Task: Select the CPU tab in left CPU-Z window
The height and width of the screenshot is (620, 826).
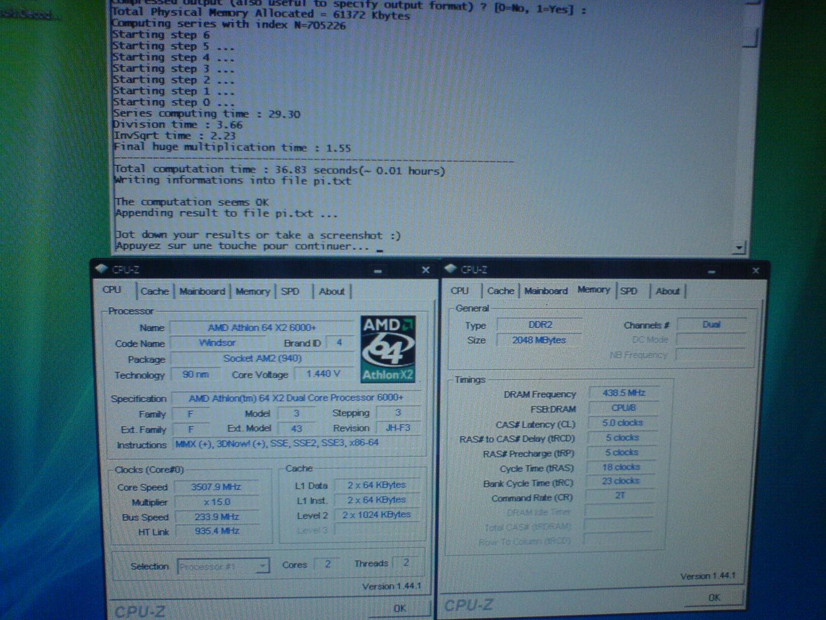Action: click(x=112, y=290)
